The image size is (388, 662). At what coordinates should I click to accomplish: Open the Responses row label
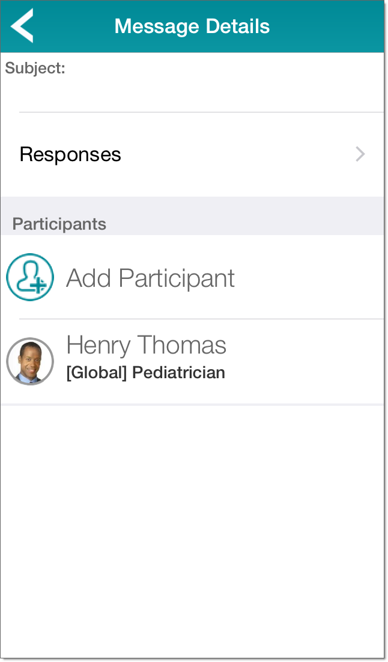(x=70, y=155)
